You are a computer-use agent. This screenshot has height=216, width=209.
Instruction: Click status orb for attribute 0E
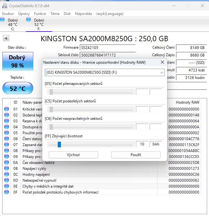pos(7,186)
